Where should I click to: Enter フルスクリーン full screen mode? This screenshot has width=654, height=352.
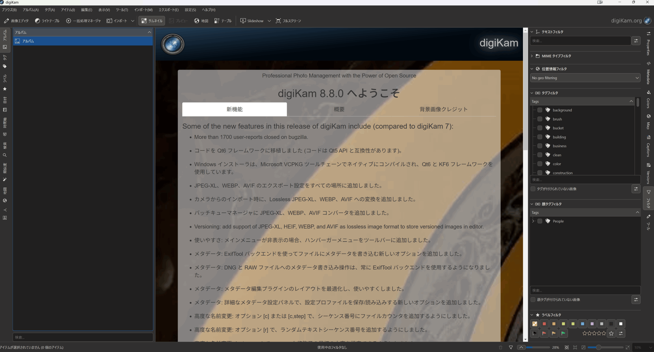pos(288,21)
